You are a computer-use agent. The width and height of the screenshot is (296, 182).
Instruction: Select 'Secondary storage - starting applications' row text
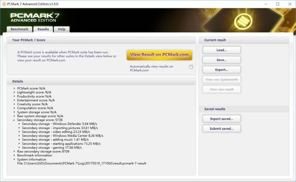click(x=61, y=144)
